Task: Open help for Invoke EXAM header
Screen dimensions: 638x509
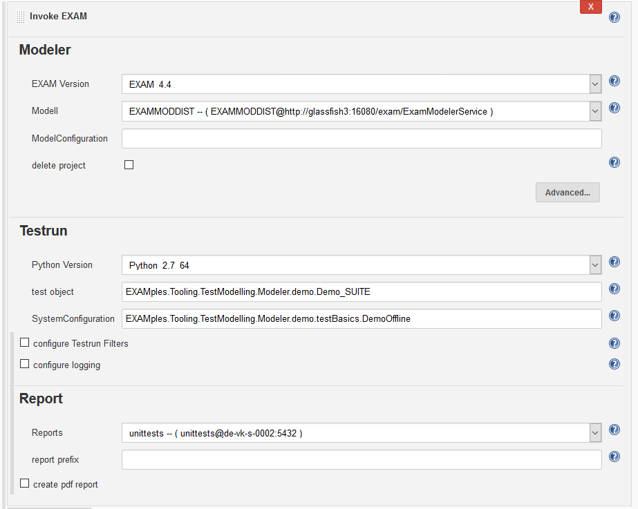Action: 614,17
